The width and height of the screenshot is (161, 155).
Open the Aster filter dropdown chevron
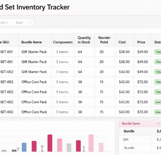30,23
